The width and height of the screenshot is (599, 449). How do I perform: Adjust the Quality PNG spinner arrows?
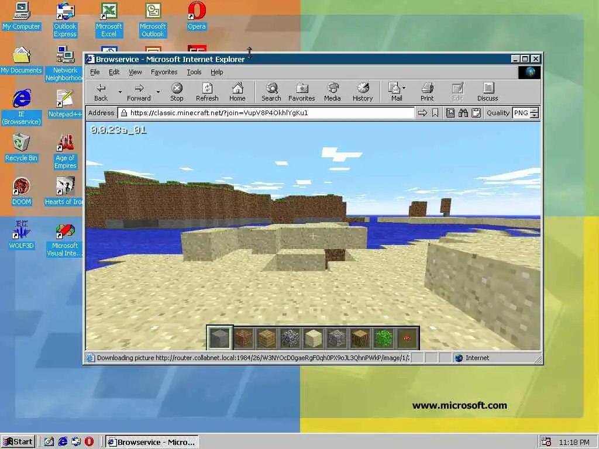[535, 113]
